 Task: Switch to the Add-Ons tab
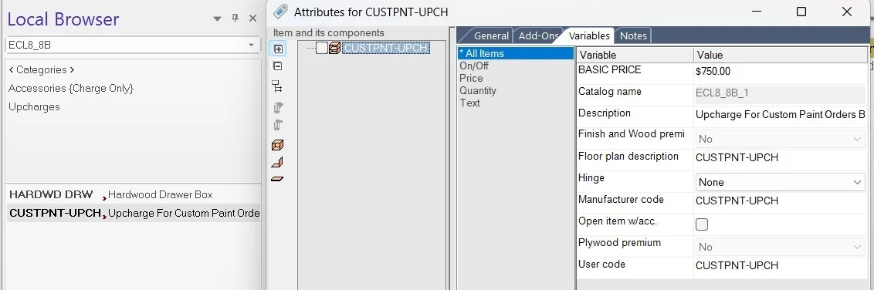tap(537, 35)
